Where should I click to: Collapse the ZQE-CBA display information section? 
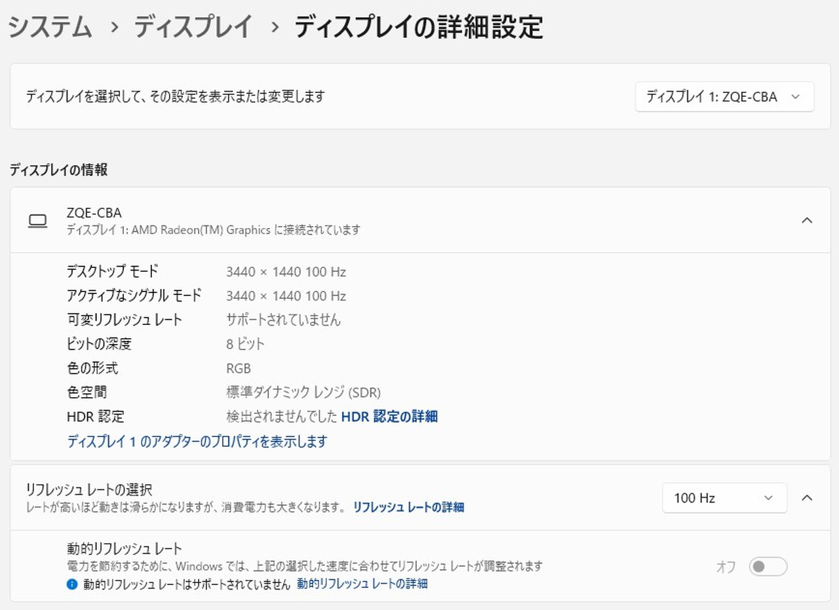[x=807, y=220]
